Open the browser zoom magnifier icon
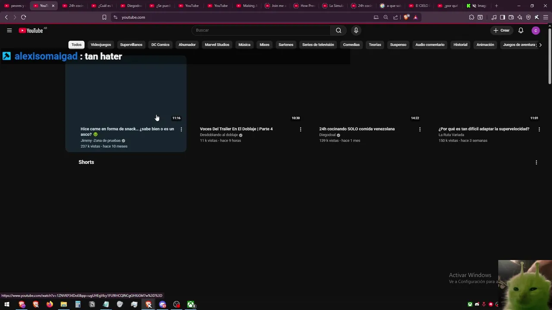The height and width of the screenshot is (310, 552). [386, 17]
